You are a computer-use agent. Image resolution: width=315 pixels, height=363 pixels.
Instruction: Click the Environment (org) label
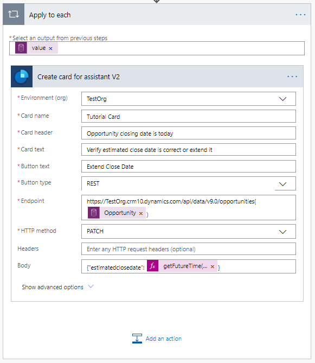coord(44,98)
